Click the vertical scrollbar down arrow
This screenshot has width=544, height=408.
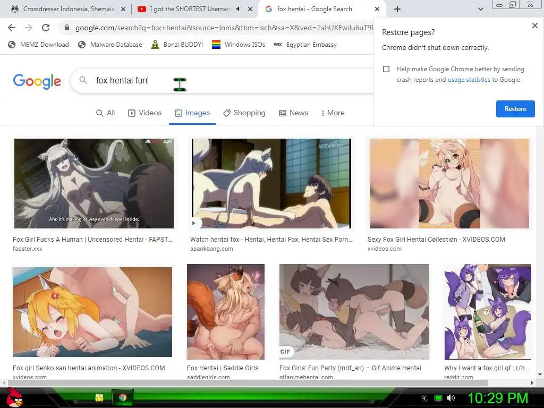point(540,375)
